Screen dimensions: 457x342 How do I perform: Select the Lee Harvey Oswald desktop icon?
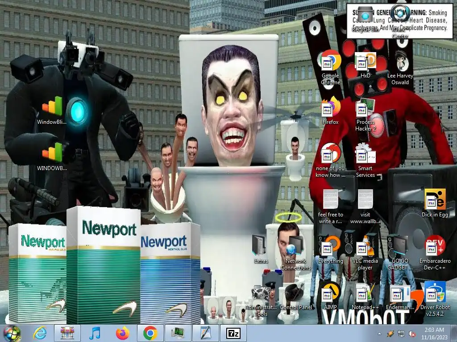click(400, 68)
